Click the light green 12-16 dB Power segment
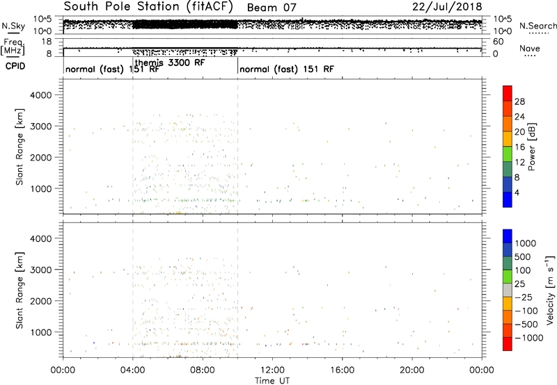This screenshot has height=385, width=557. point(508,154)
